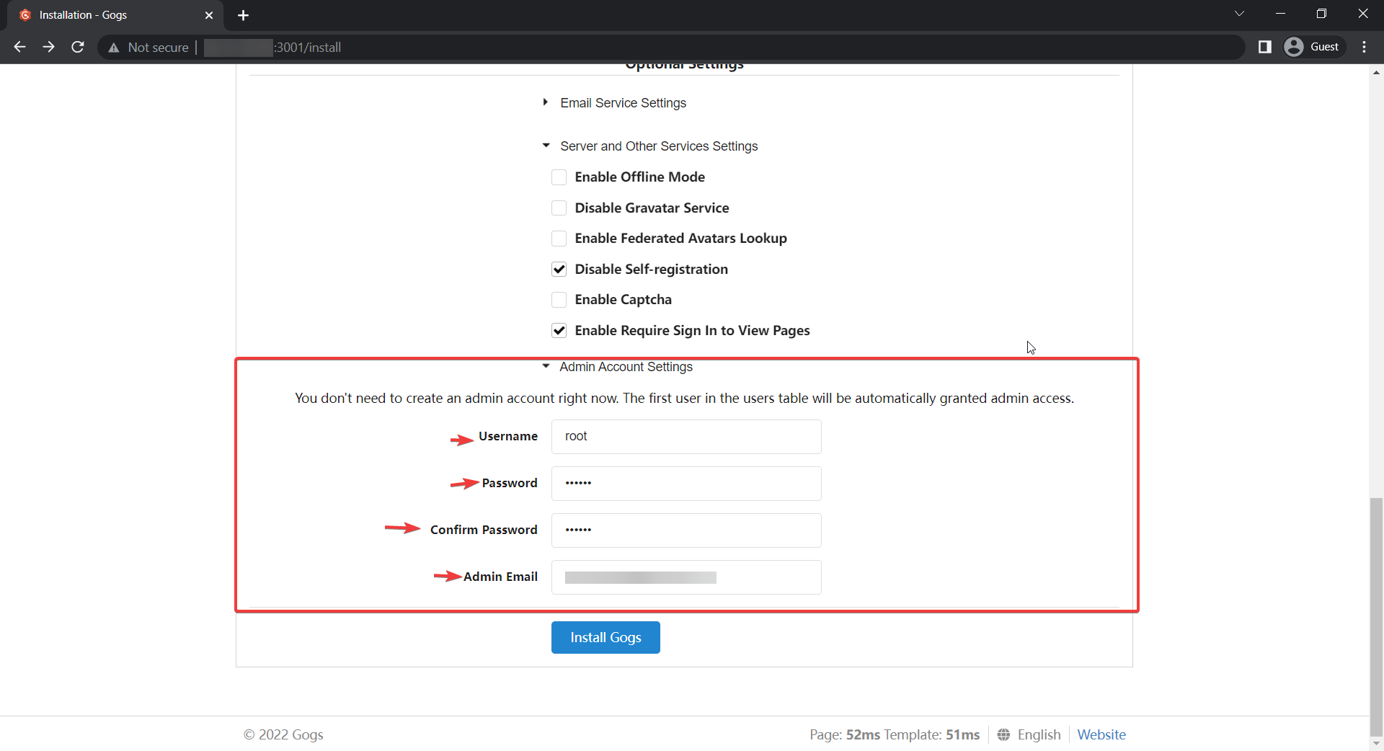1384x751 pixels.
Task: Click the scrollbar down arrow
Action: point(1377,743)
